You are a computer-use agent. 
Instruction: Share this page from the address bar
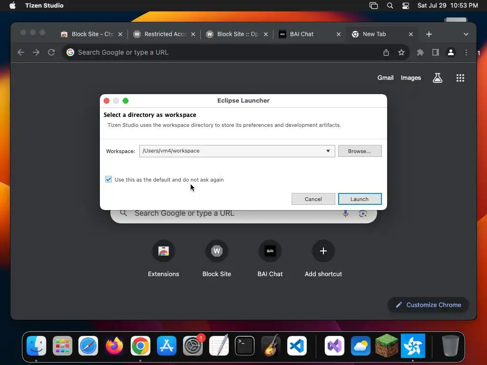point(386,52)
